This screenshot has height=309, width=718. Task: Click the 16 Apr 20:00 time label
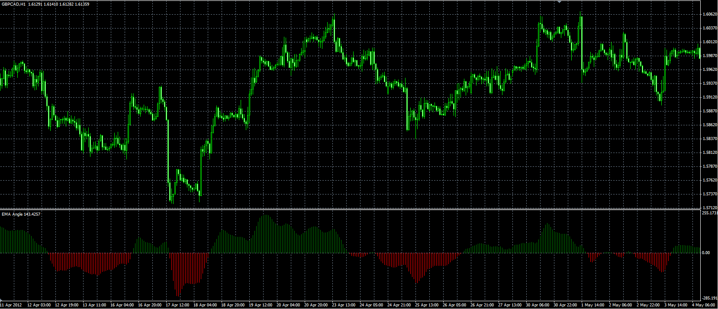click(x=150, y=305)
